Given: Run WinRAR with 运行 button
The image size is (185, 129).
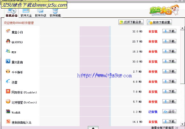Looking at the screenshot, I should tap(169, 111).
